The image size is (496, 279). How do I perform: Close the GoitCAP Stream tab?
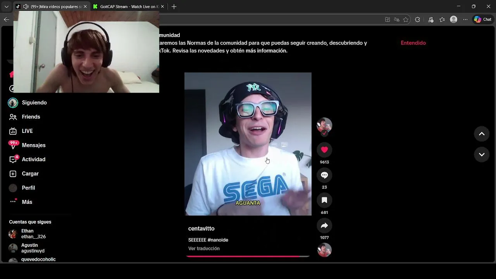pos(162,7)
